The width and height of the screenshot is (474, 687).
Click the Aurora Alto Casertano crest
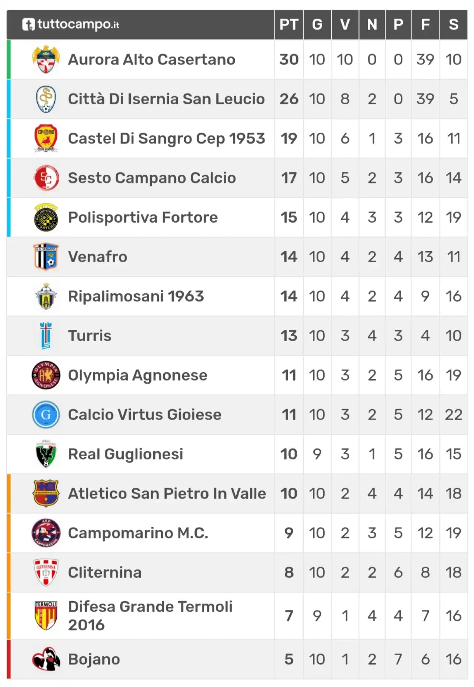(46, 59)
